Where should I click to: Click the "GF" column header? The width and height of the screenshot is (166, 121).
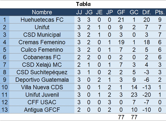121,12
